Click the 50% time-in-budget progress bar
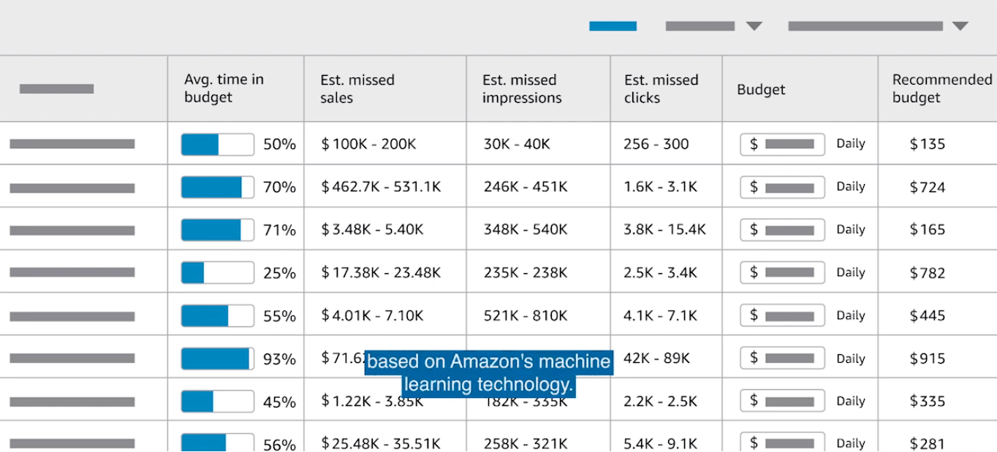Screen dimensions: 997x452 (217, 144)
